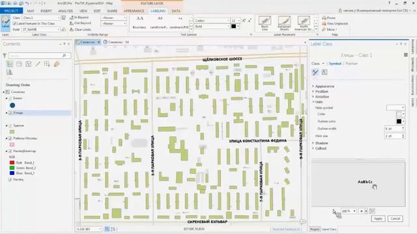Open the Out Beyond scale dropdown
Image resolution: width=417 pixels, height=234 pixels.
[113, 23]
